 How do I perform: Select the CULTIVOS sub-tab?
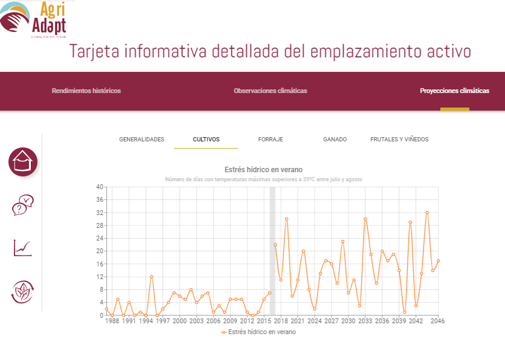pos(206,139)
